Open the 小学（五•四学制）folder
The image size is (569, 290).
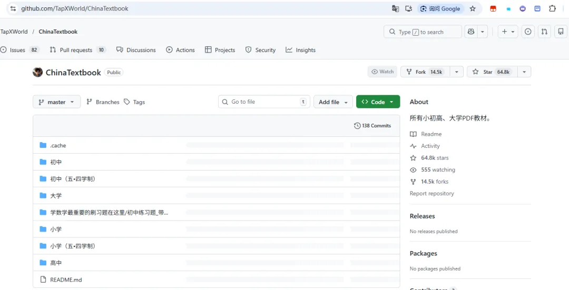coord(73,246)
